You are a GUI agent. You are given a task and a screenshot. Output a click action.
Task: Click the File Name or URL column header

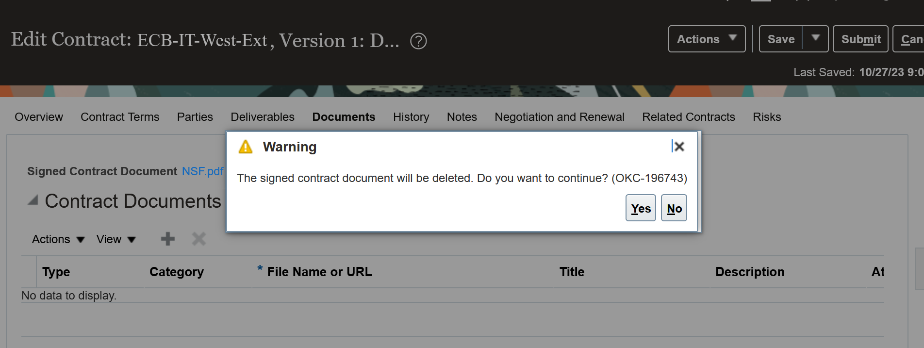pos(318,272)
